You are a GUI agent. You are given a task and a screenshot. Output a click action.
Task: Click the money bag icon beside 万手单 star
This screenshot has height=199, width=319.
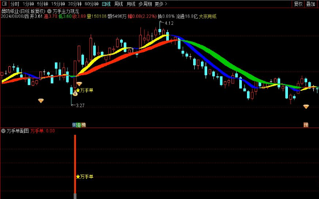(75, 93)
